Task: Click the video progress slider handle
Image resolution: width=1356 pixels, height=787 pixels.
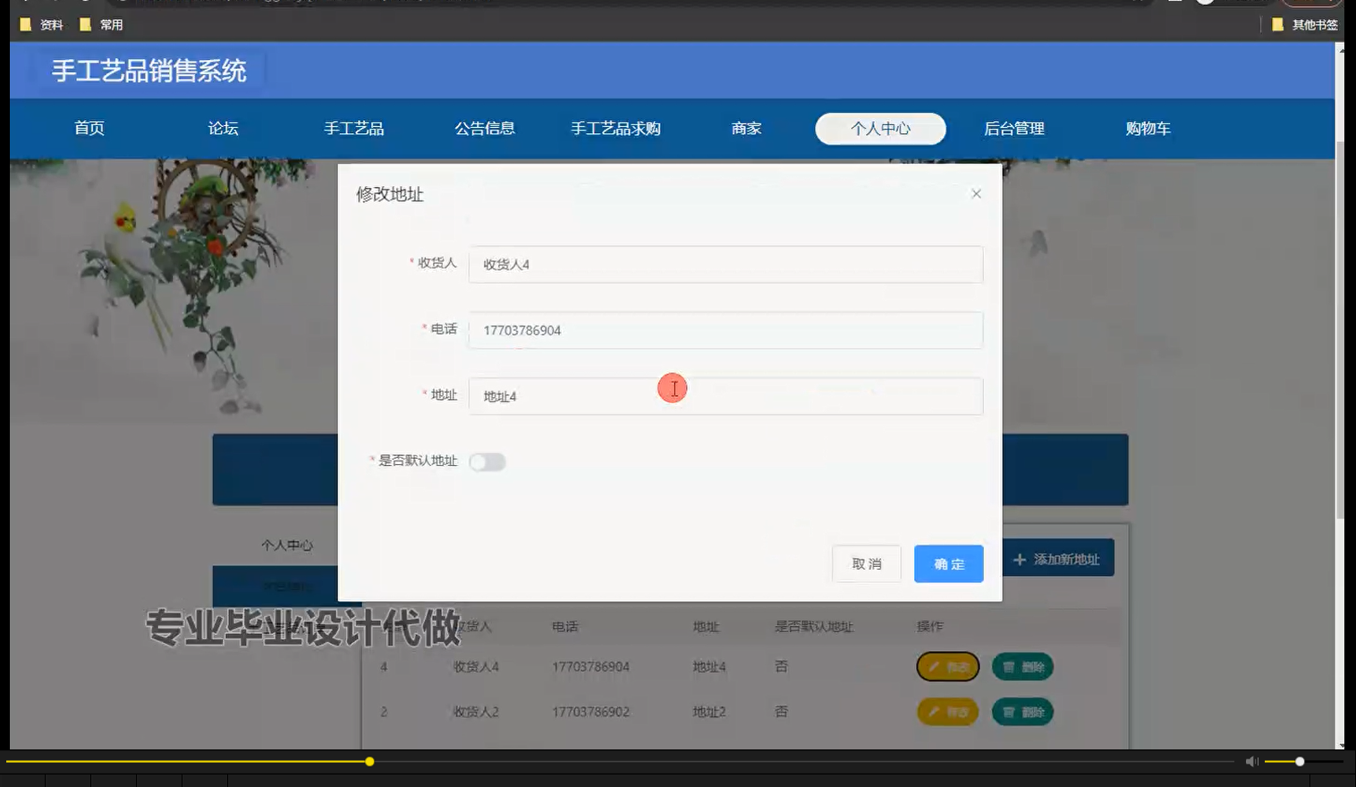Action: [369, 761]
